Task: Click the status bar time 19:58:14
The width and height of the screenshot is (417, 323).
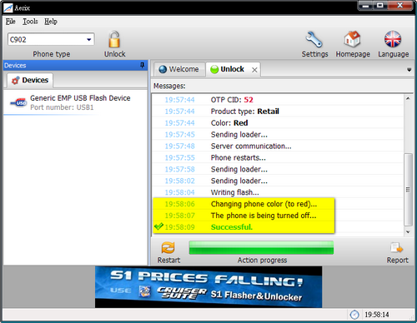Action: (377, 315)
